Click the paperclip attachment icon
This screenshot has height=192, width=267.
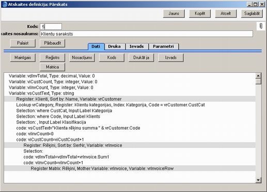point(261,26)
